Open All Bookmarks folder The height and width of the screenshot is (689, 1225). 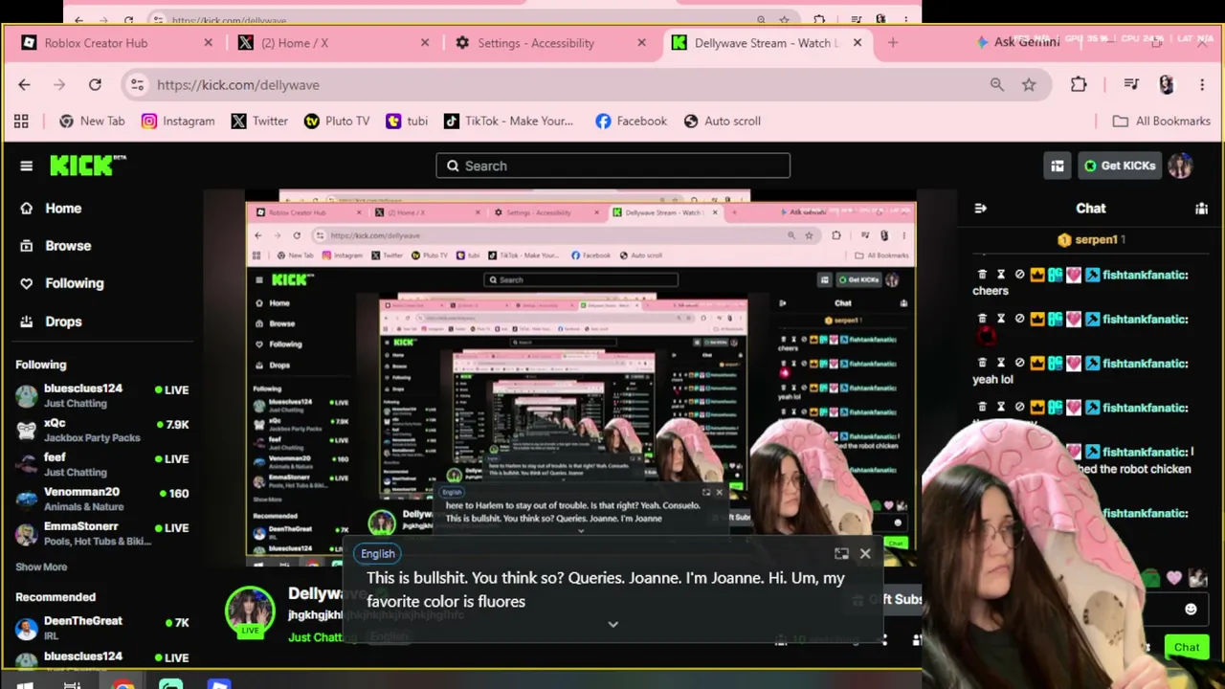[1162, 121]
